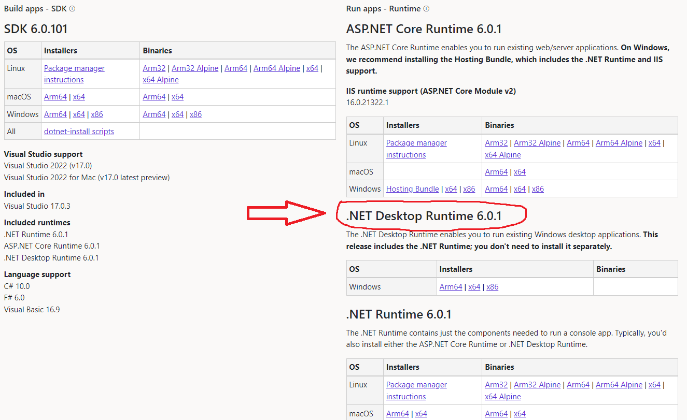
Task: Download SDK Windows x64 binaries
Action: [177, 114]
